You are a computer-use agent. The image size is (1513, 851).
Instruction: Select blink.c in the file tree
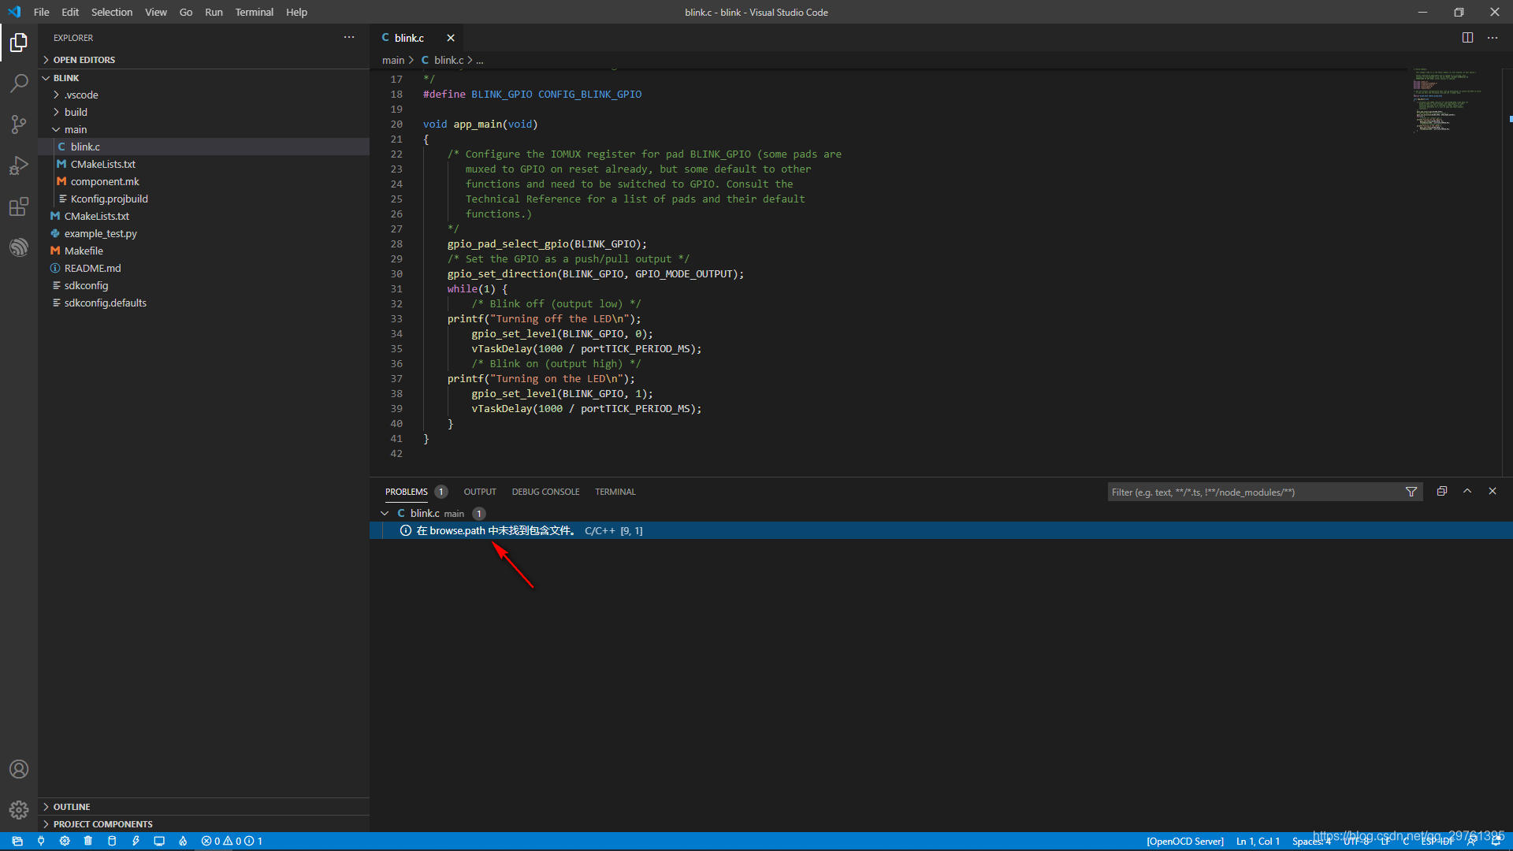203,147
